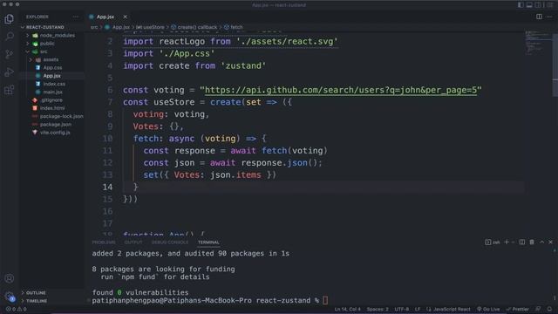This screenshot has height=314, width=558.
Task: Create a new terminal with the plus icon
Action: [x=507, y=242]
